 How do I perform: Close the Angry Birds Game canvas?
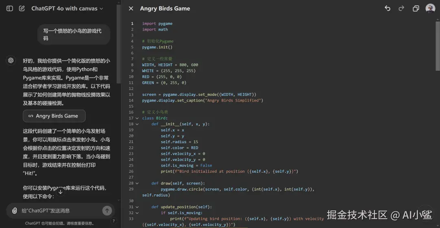[131, 9]
